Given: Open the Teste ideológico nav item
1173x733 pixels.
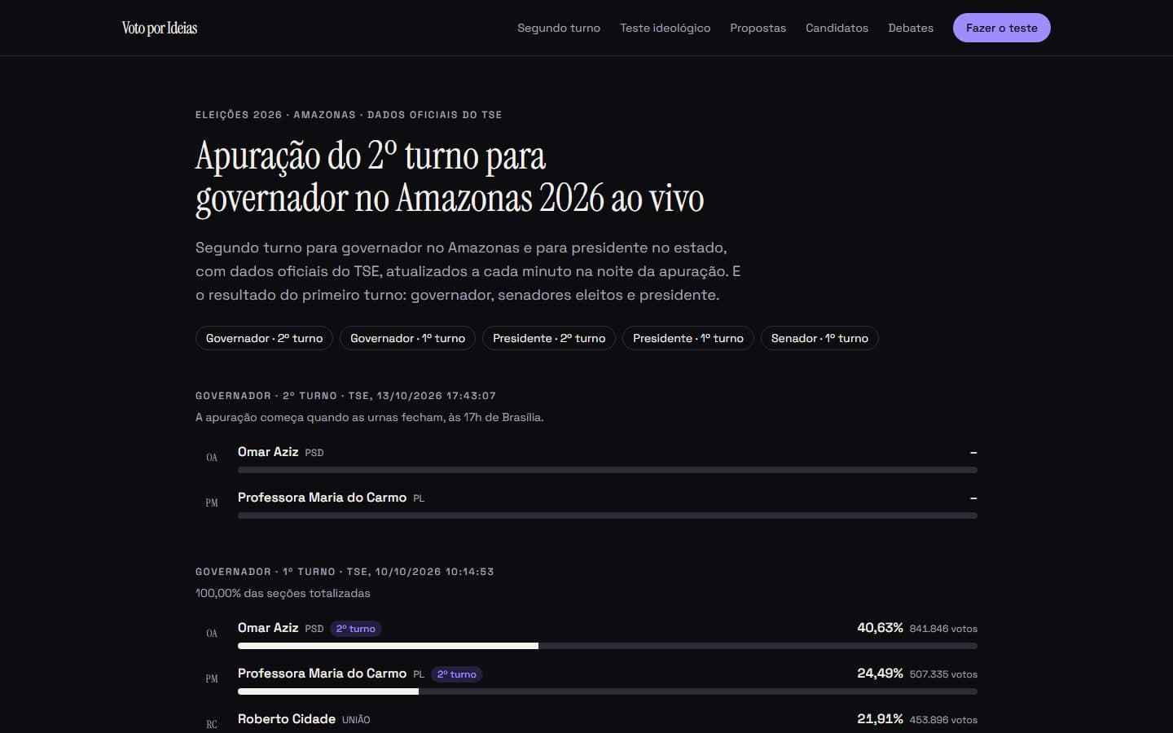Looking at the screenshot, I should (665, 28).
